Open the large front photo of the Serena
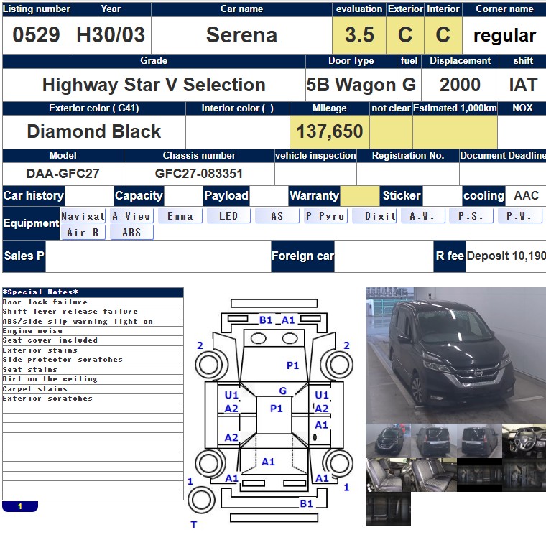The height and width of the screenshot is (545, 546). (455, 355)
